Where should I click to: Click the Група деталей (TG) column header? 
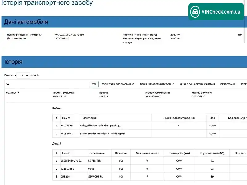tap(212, 153)
